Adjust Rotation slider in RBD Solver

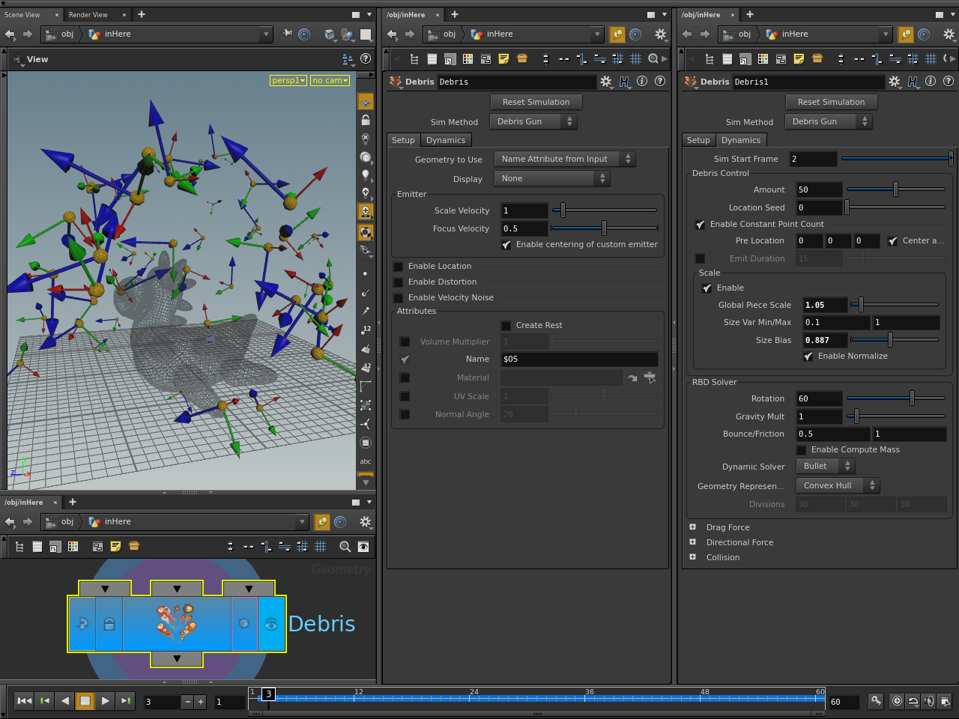(896, 398)
